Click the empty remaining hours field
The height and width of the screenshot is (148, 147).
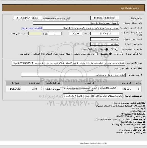point(35,33)
